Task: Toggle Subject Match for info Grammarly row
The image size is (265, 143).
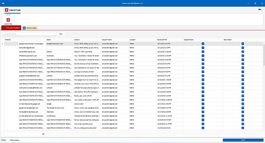Action: click(203, 56)
